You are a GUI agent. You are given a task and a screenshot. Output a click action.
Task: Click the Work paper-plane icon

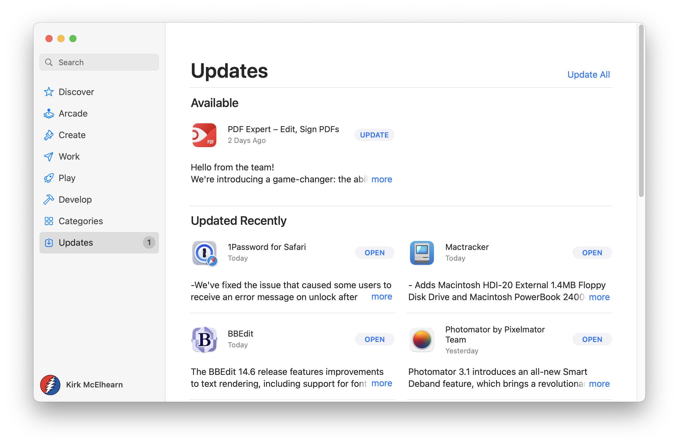coord(49,156)
